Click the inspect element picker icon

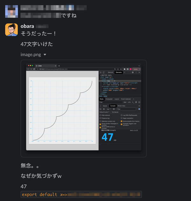(101, 73)
